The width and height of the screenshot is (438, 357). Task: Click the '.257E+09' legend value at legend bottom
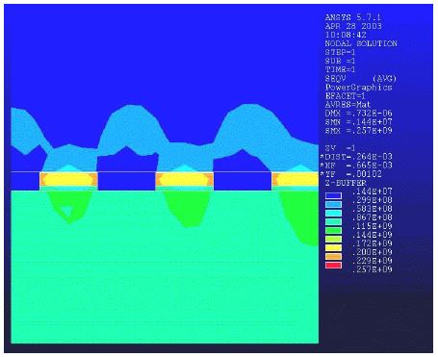coord(372,269)
